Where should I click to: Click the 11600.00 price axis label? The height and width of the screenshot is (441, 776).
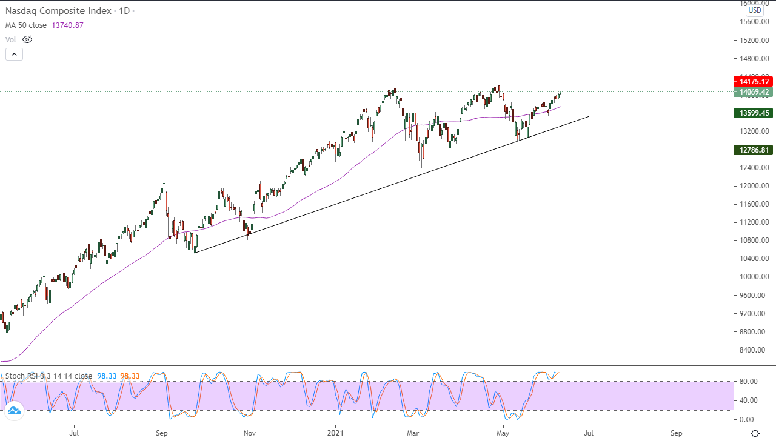point(754,204)
